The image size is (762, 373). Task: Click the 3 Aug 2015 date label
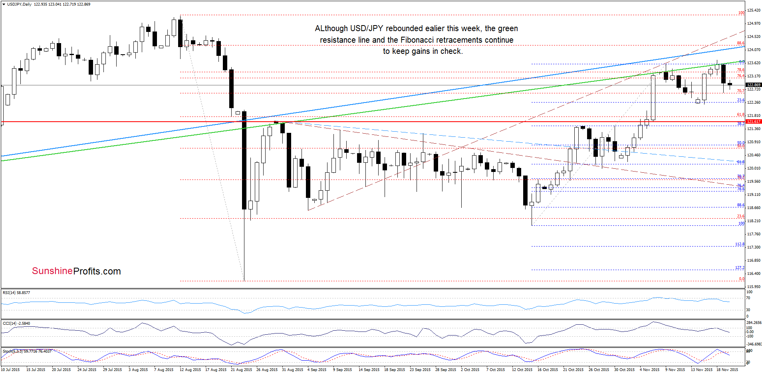[x=138, y=370]
